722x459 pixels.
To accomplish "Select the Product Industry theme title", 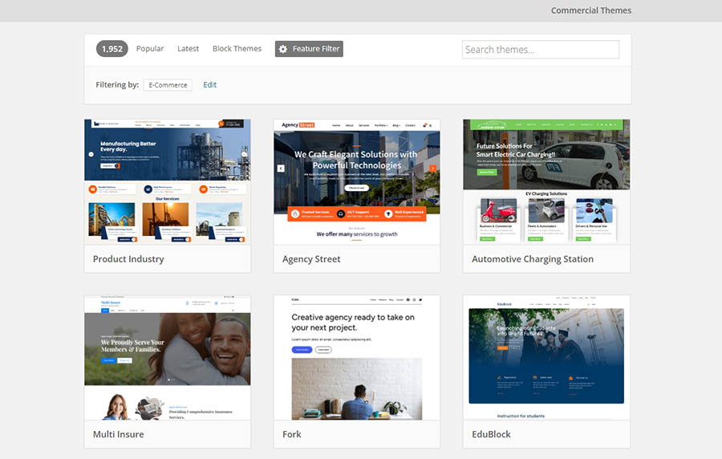I will (128, 259).
